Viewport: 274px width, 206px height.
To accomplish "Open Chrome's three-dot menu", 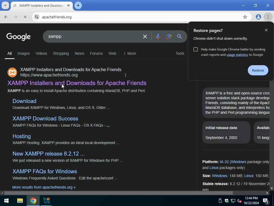I will point(268,17).
